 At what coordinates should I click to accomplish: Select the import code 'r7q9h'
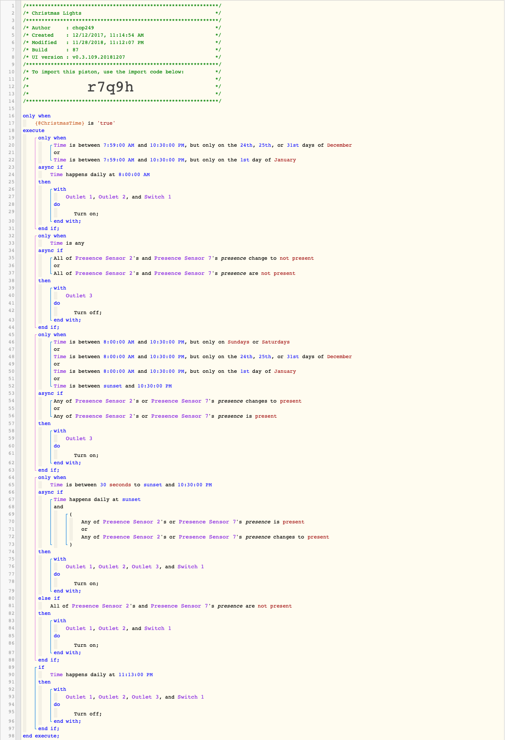click(x=110, y=87)
